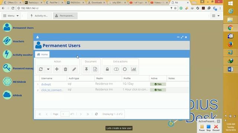Open the Vouchers desktop shortcut

coord(13,41)
